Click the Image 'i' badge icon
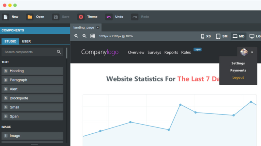Screen dimensions: 261x146 (x=6, y=136)
